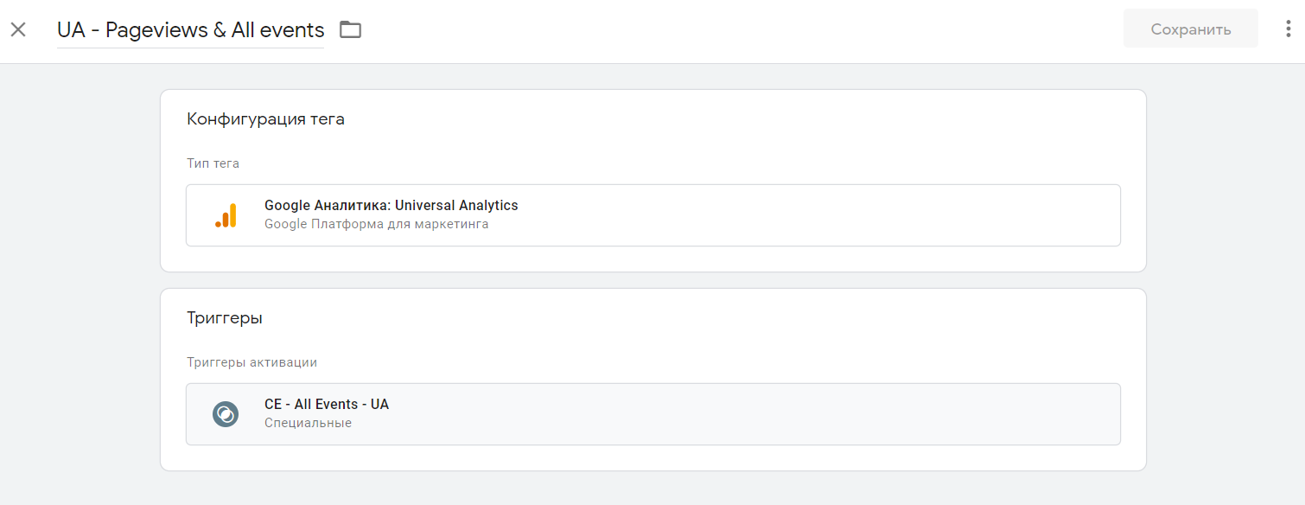Click the 'Google Платформа для маркетинга' subtitle
Screen dimensions: 1305x505
coord(376,225)
